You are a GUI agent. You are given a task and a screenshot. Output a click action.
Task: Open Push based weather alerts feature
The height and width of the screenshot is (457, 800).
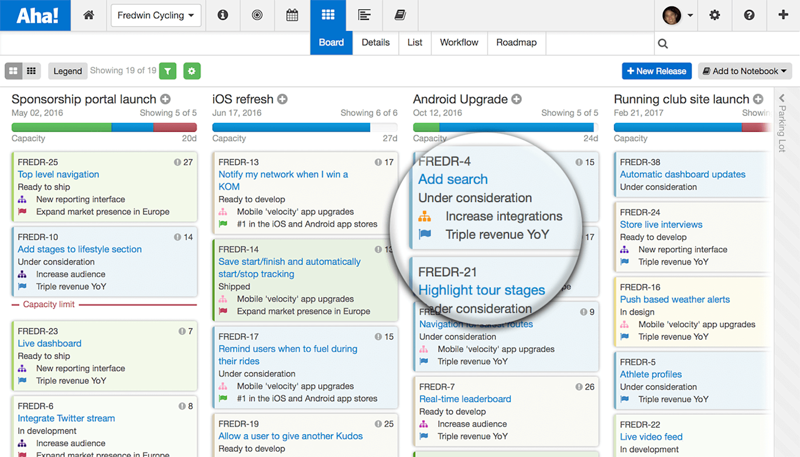(x=675, y=300)
